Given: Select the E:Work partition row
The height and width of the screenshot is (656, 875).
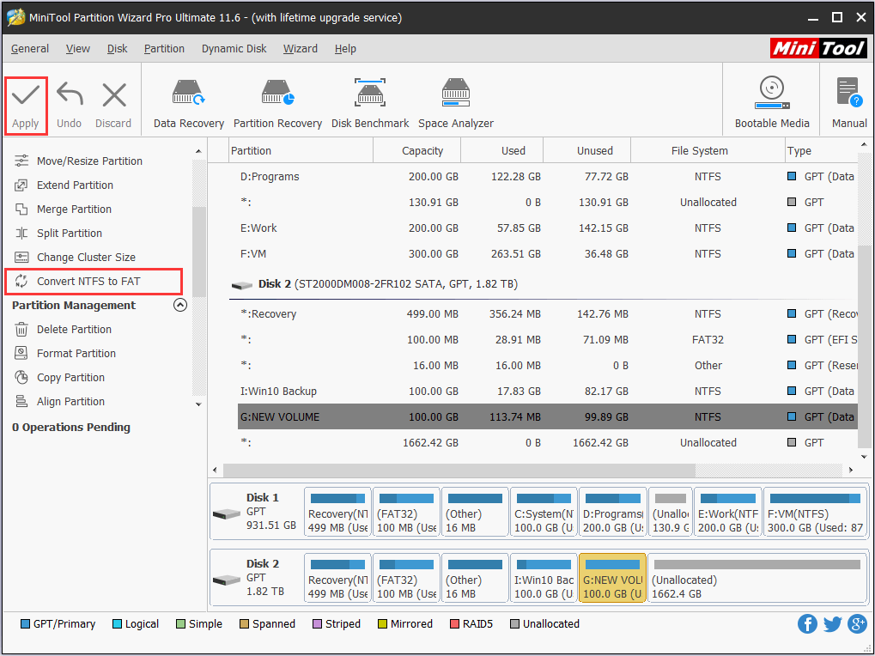Looking at the screenshot, I should click(548, 228).
